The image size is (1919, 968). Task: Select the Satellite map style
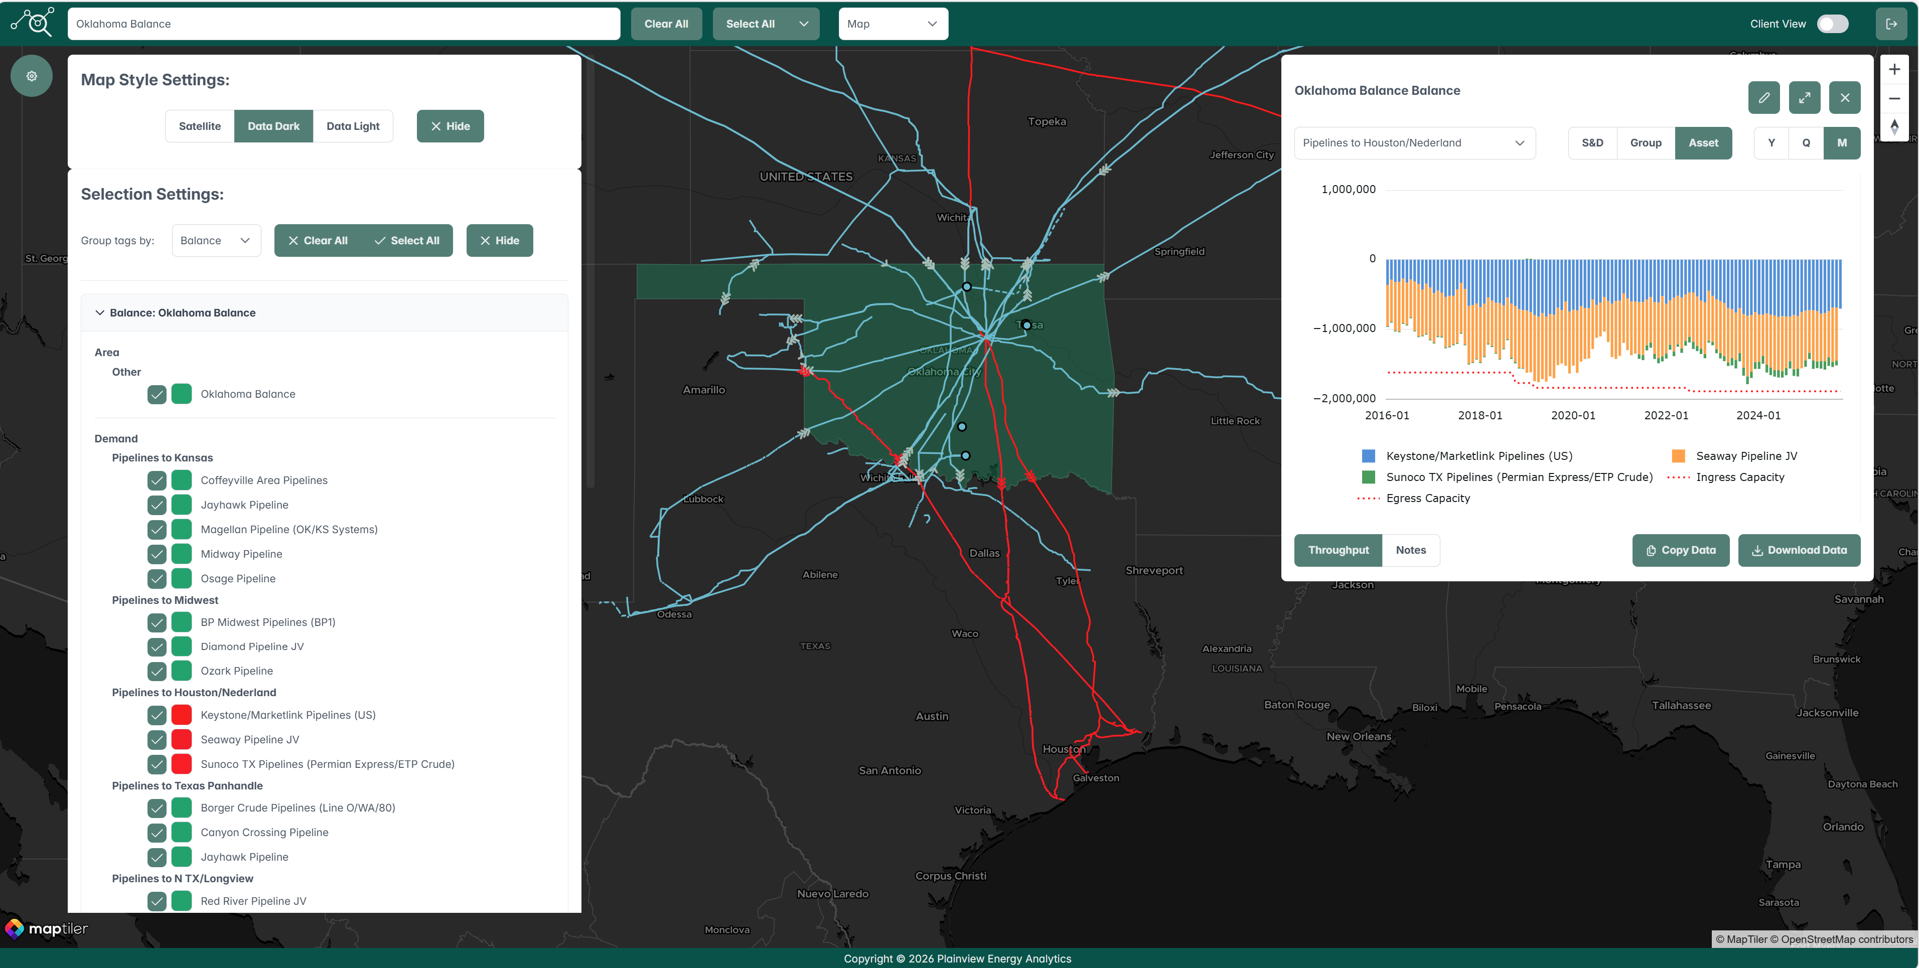(200, 126)
